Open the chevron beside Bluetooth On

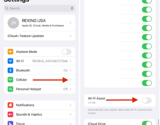(71, 70)
